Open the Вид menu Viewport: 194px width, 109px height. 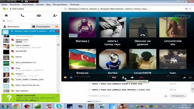(48, 5)
